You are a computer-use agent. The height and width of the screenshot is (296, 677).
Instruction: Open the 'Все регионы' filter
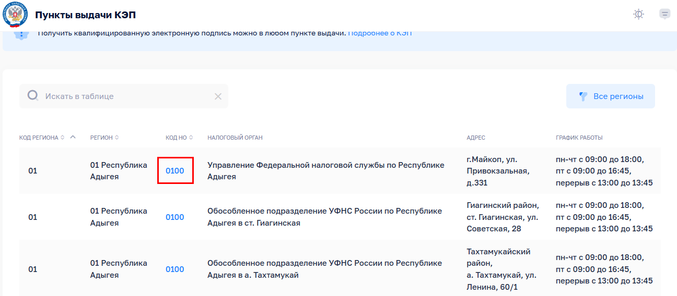611,96
